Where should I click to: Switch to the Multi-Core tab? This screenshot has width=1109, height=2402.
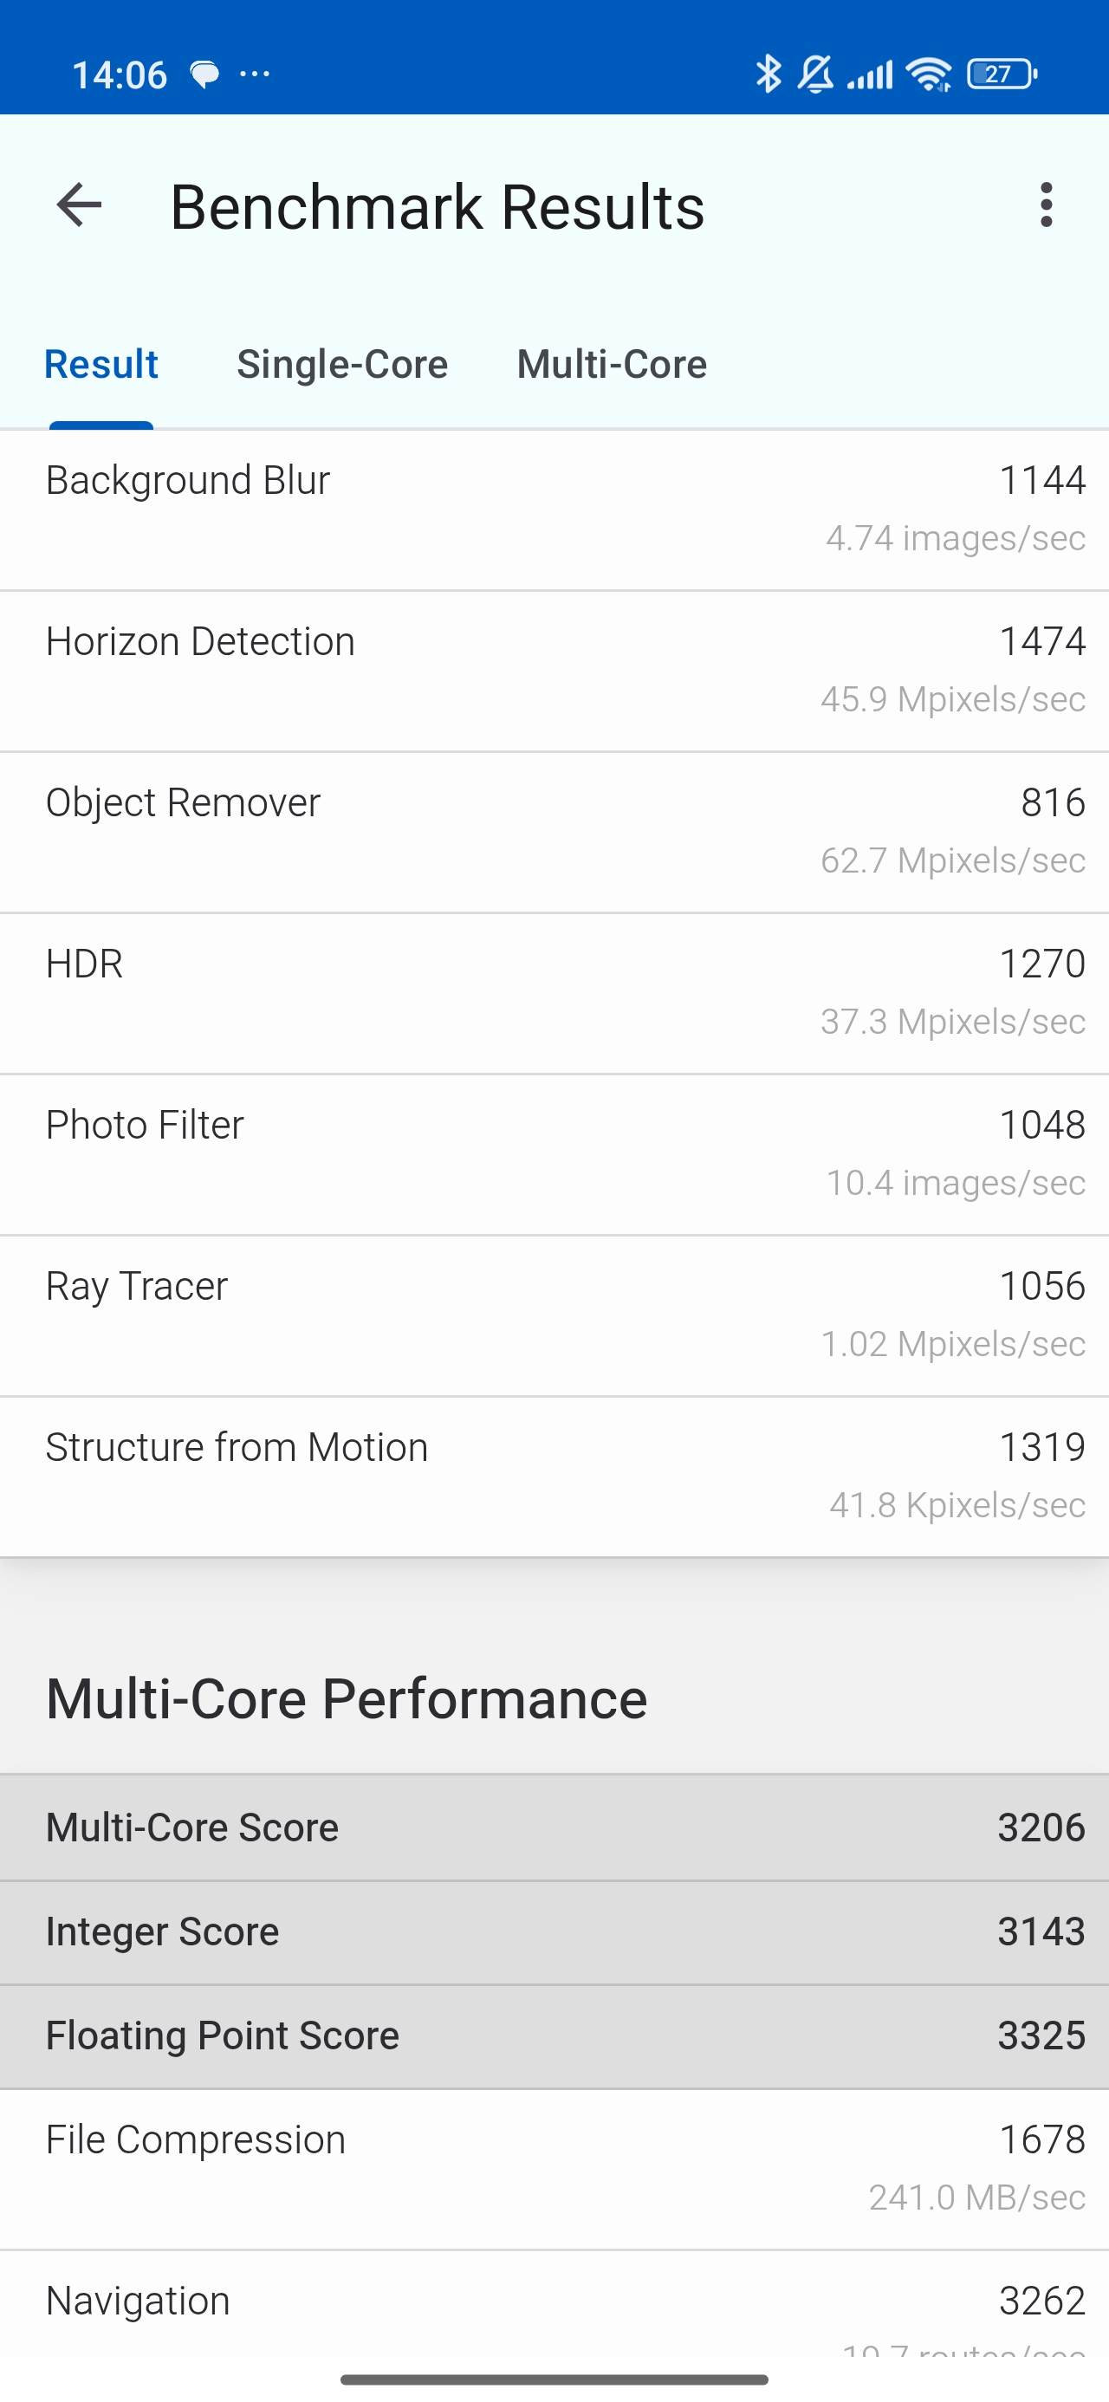pyautogui.click(x=612, y=364)
